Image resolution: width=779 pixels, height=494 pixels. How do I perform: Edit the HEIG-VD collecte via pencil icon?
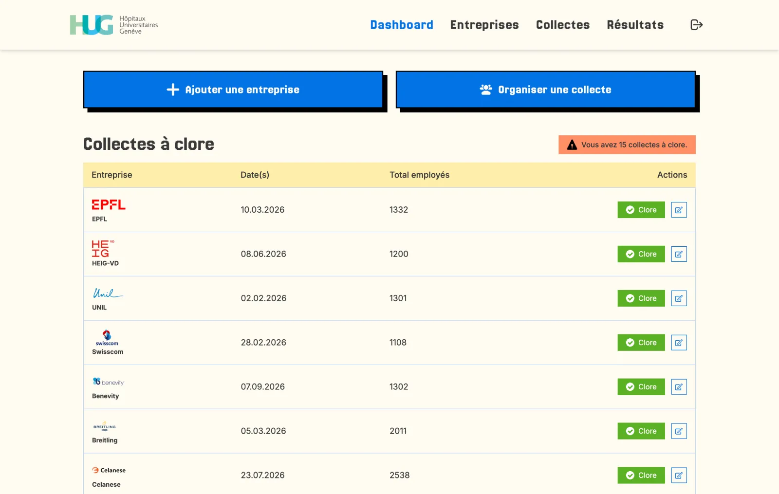coord(679,254)
